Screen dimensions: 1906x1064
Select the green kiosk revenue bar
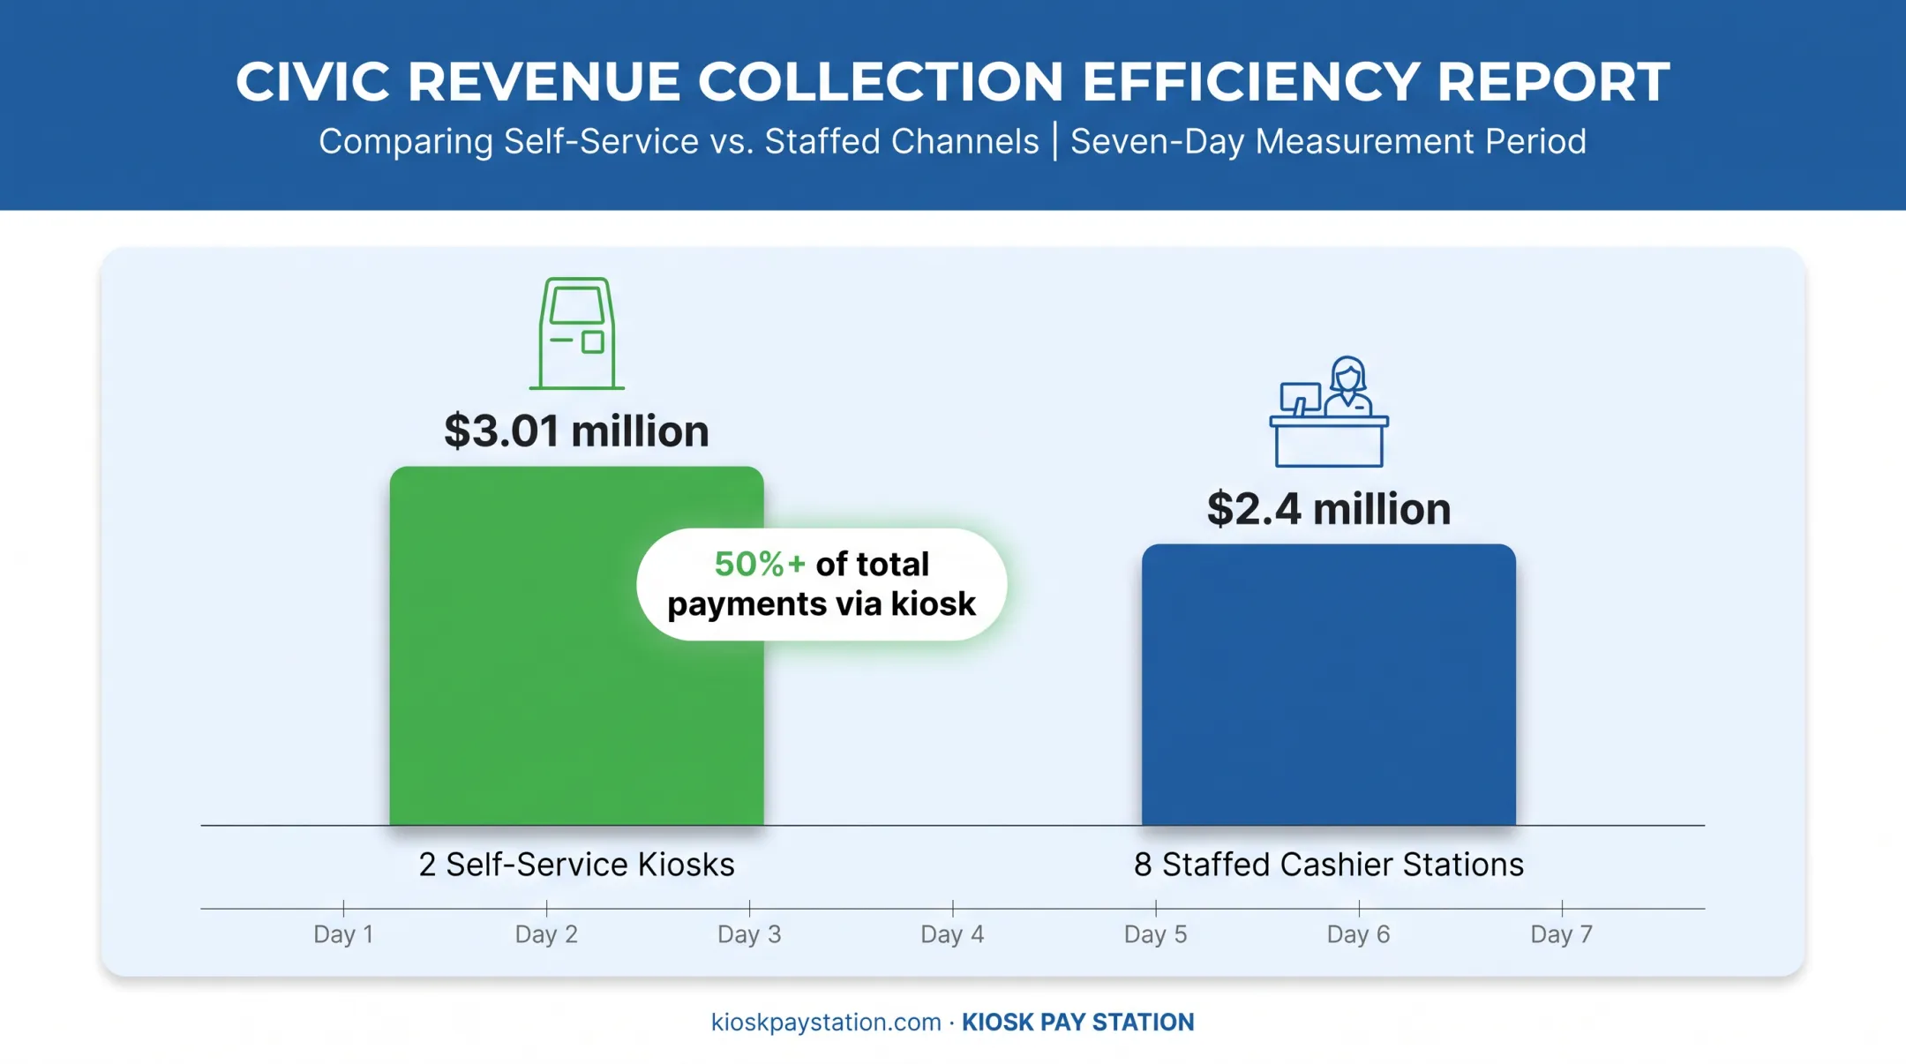click(577, 646)
